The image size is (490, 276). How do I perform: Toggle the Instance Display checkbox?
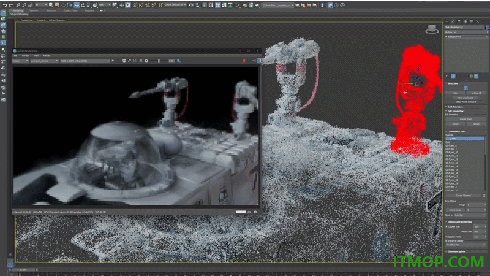447,240
